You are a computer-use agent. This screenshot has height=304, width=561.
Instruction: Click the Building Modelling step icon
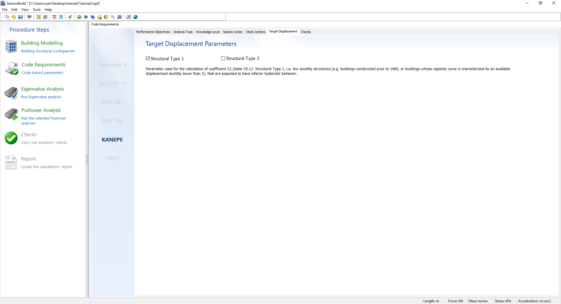pos(11,46)
